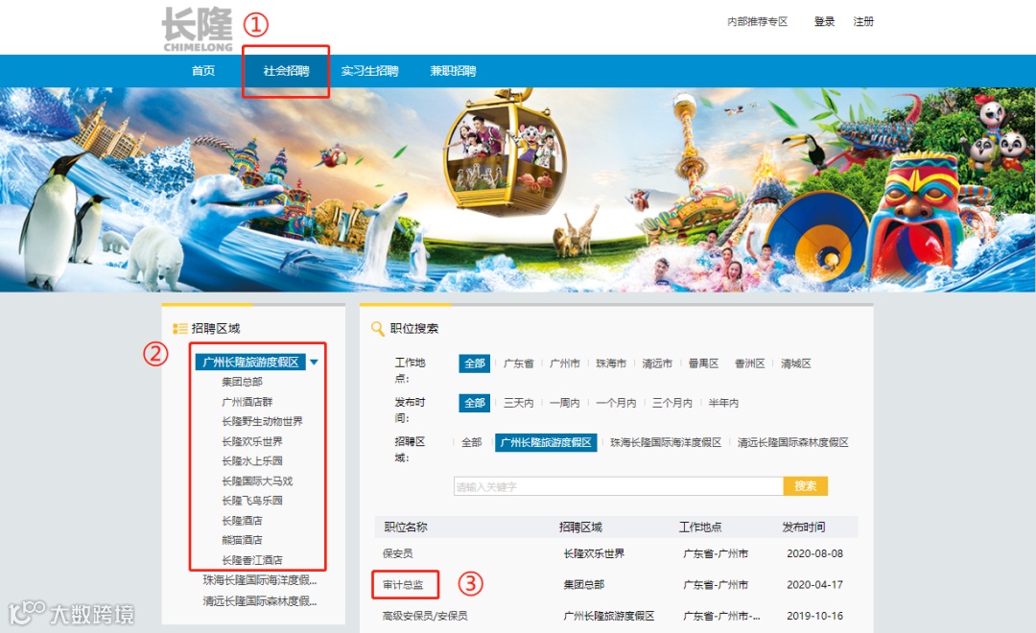Filter work location by 清城区
Screen dimensions: 1036x633
tap(796, 363)
